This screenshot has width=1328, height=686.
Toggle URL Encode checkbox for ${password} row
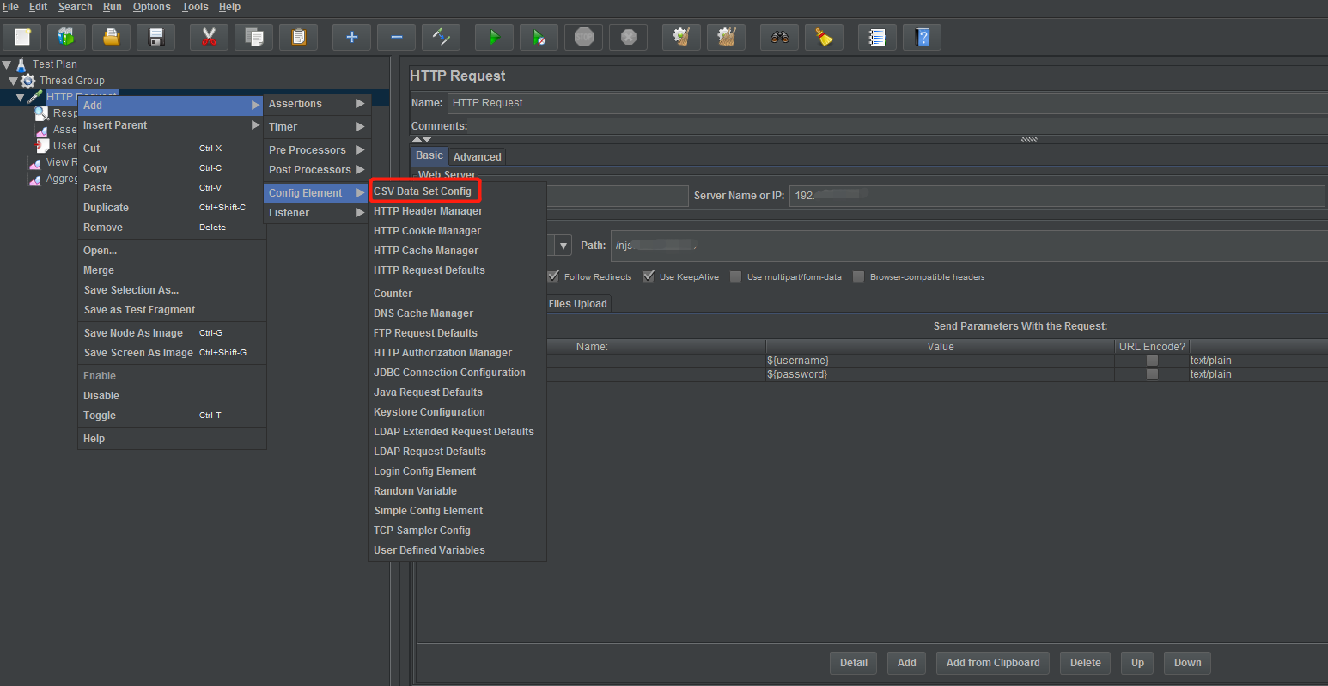[x=1152, y=374]
